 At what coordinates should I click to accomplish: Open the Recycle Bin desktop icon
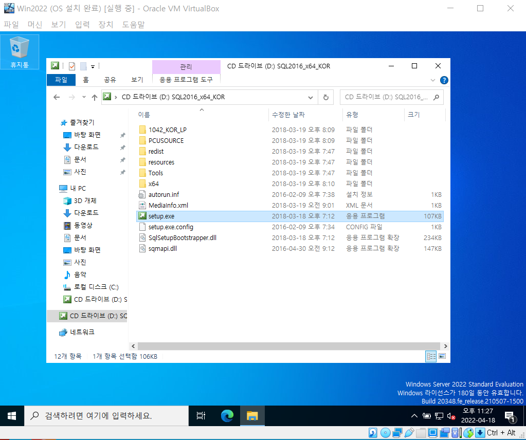(x=20, y=52)
